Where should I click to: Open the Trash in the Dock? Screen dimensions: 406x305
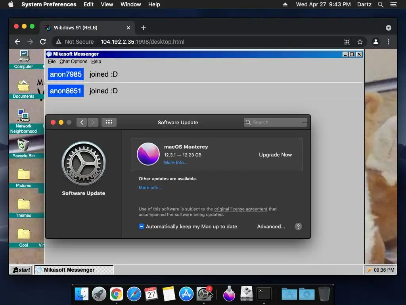click(x=324, y=294)
